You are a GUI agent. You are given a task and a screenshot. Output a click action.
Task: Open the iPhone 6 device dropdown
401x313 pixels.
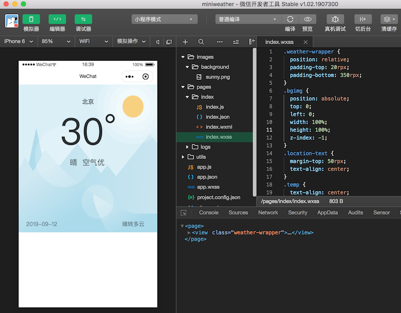point(19,42)
